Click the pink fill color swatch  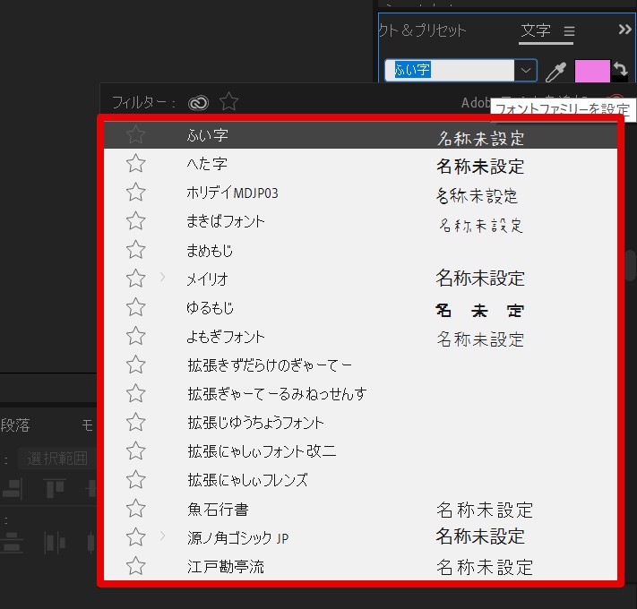click(591, 71)
